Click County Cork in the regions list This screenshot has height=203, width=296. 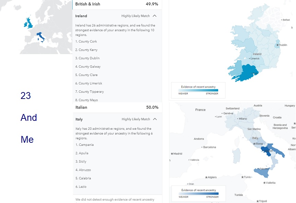coord(86,41)
